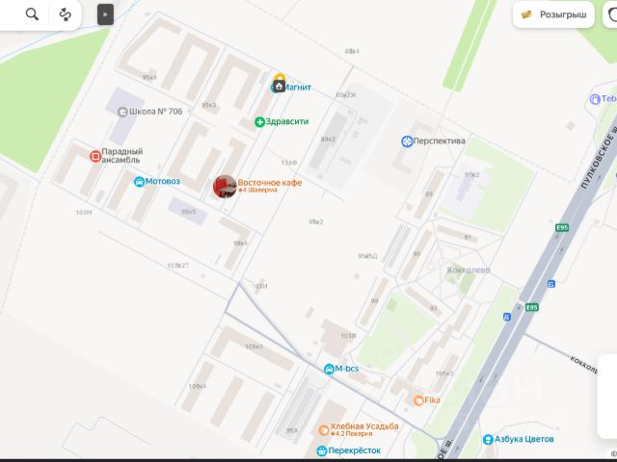Screen dimensions: 617x462
Task: Click the Перекрёсток supermarket basket icon
Action: 322,450
